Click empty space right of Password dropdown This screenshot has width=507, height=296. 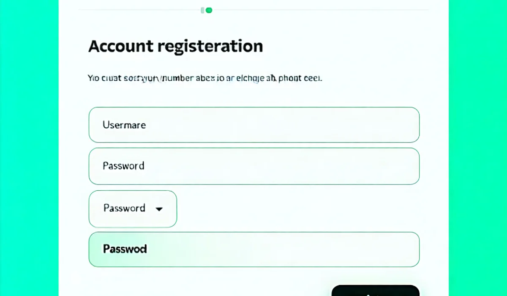[296, 209]
